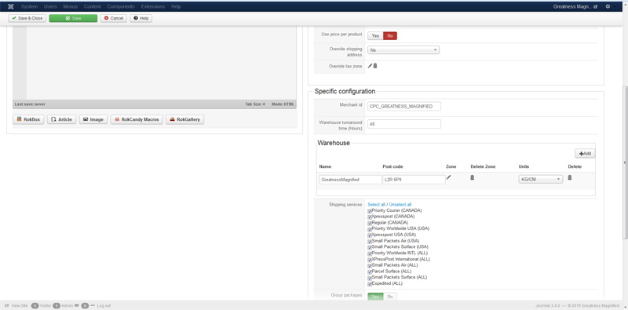
Task: Open the settings gear dropdown
Action: (610, 6)
